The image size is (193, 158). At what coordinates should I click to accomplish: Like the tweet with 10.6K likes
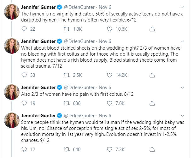tap(109, 29)
